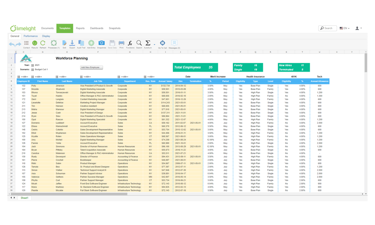Open the Department <<All>> filter
The image size is (375, 225).
click(123, 77)
